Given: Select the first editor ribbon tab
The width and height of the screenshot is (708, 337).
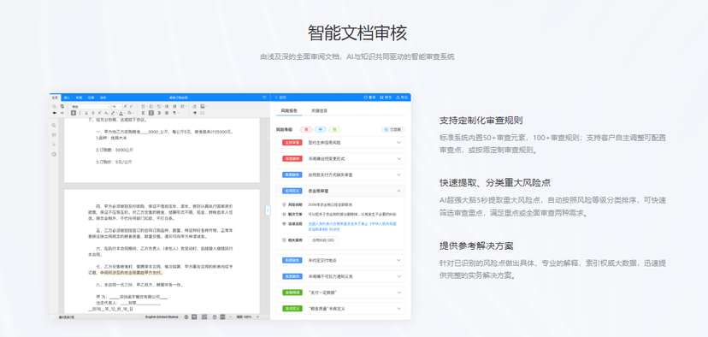Looking at the screenshot, I should (x=55, y=98).
